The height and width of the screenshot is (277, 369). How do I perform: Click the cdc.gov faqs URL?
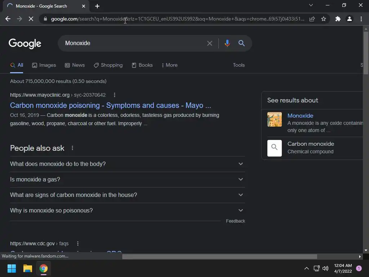click(39, 243)
